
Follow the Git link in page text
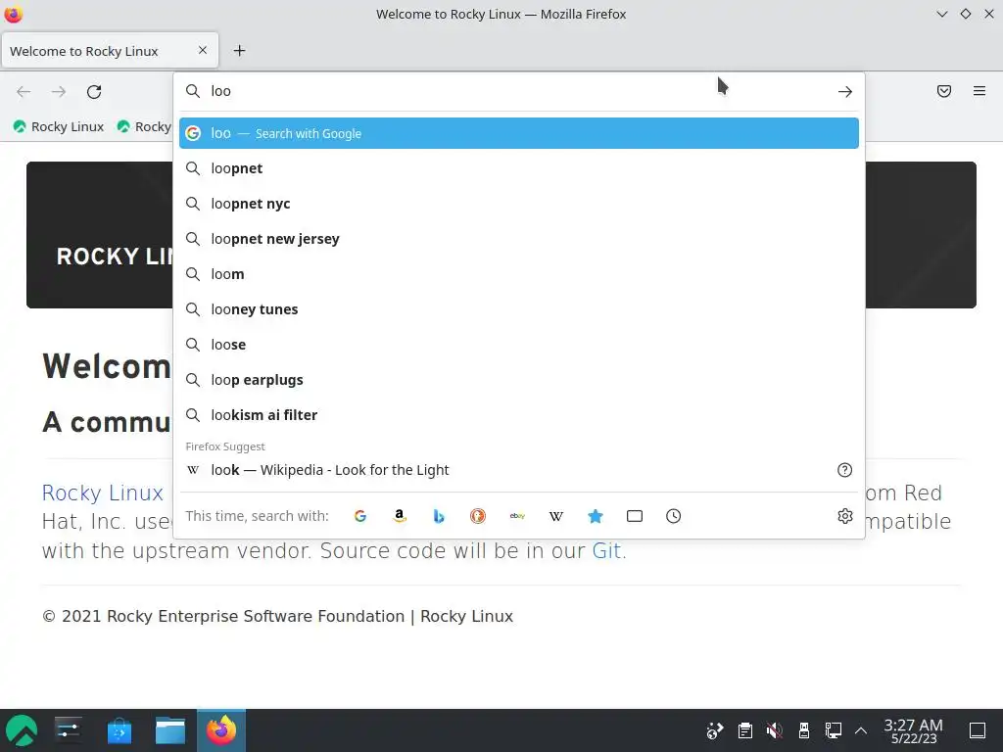point(606,550)
